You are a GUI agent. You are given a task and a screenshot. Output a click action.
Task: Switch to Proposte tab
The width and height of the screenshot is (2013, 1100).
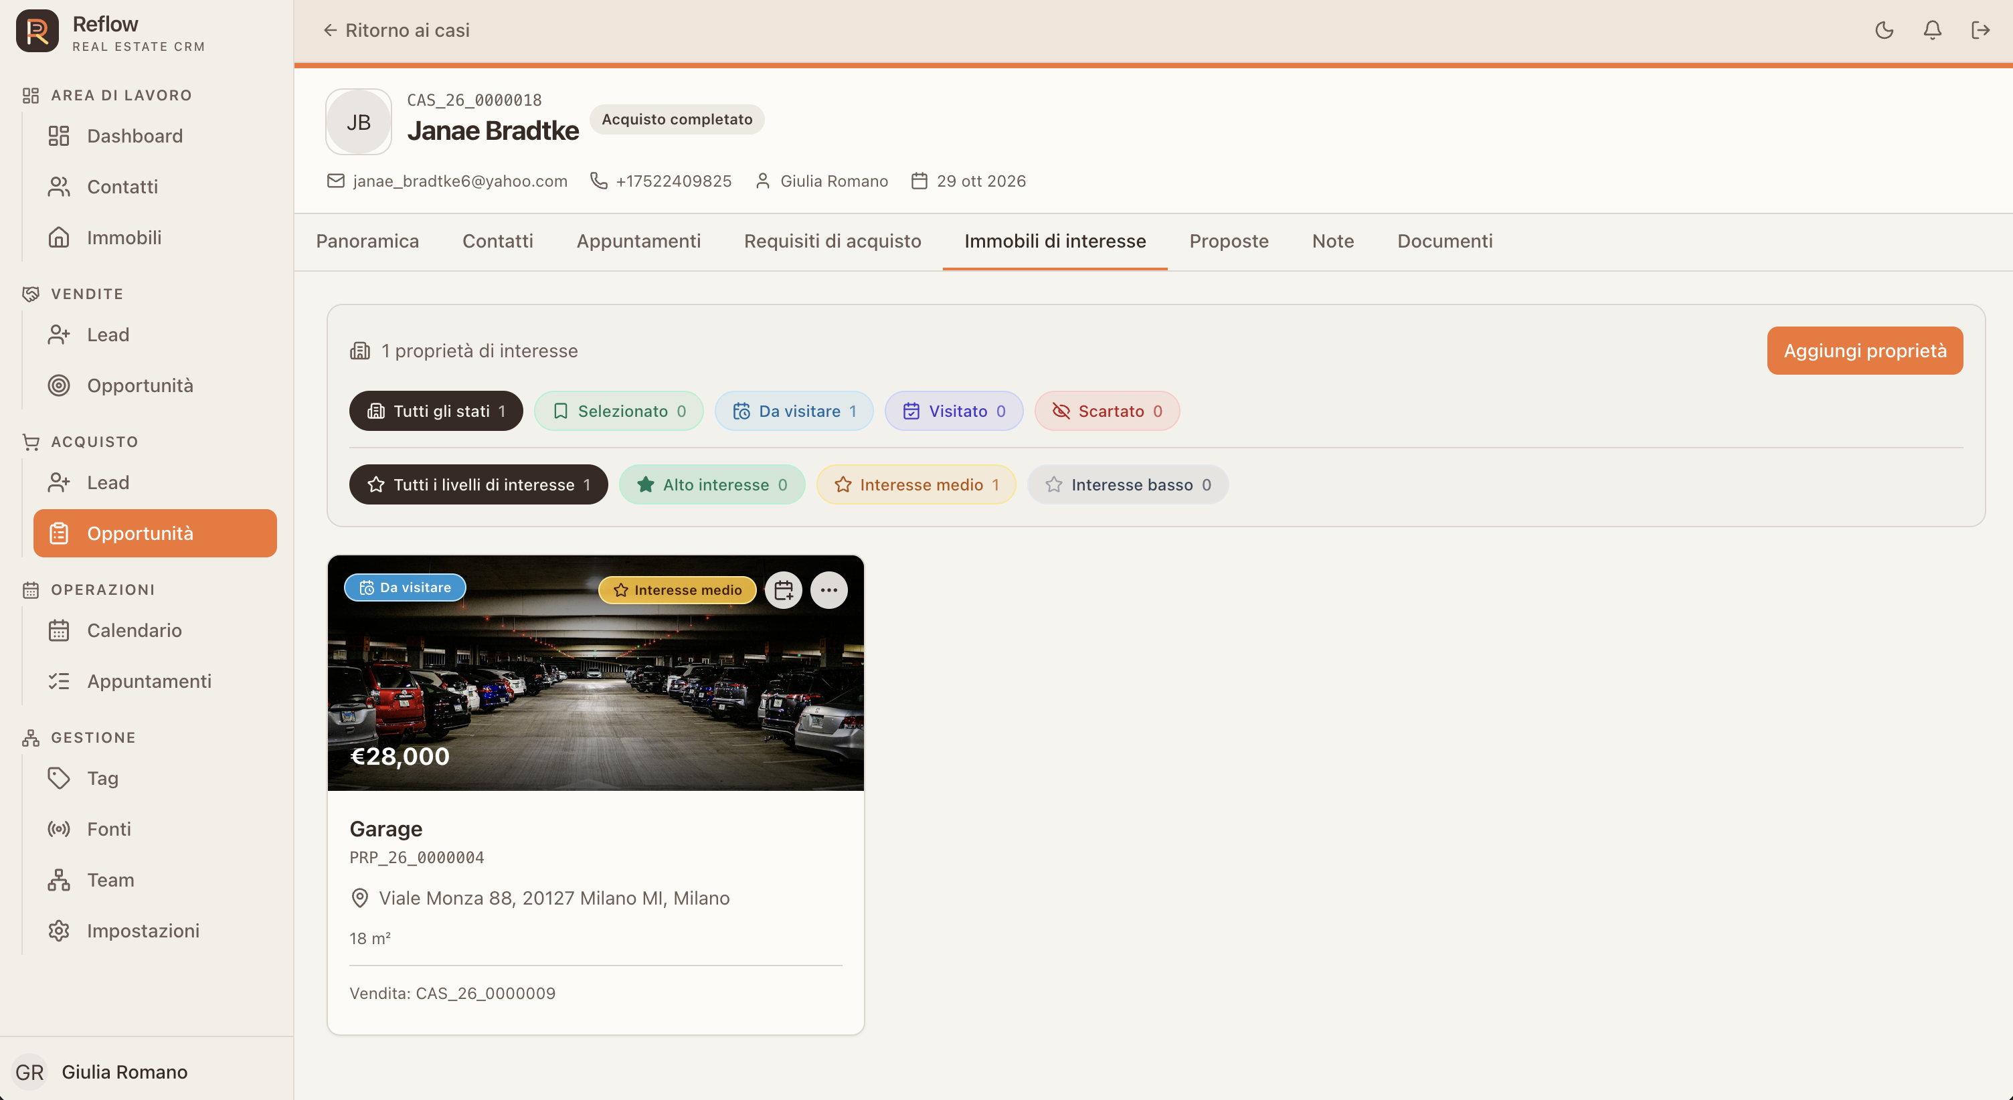[1229, 242]
